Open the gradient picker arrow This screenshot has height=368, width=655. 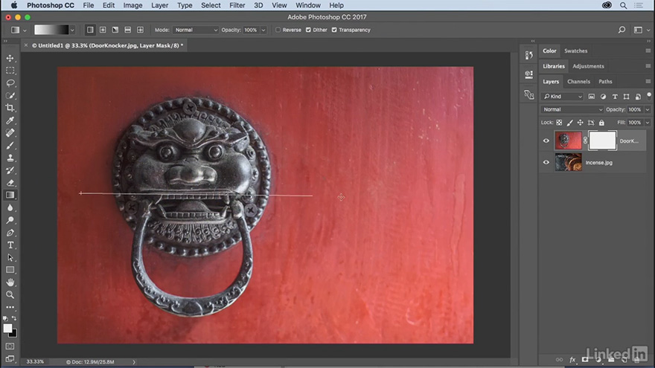(72, 30)
